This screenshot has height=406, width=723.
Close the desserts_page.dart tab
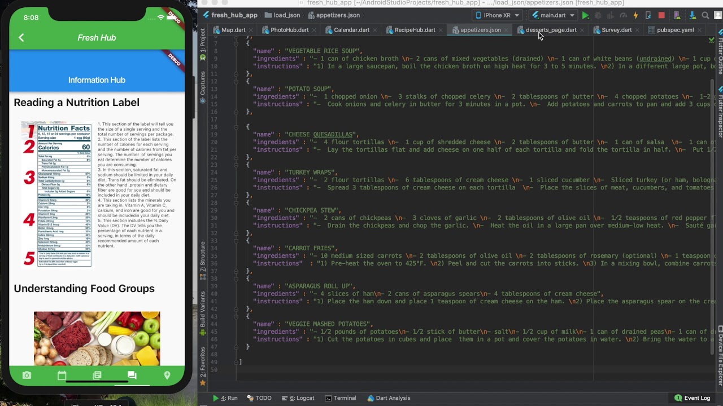(582, 30)
